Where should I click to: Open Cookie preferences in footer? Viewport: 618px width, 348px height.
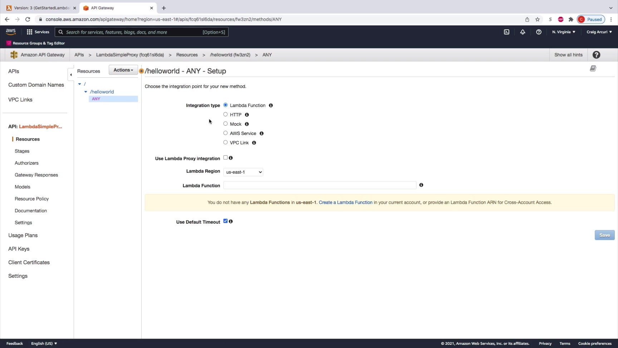[595, 343]
